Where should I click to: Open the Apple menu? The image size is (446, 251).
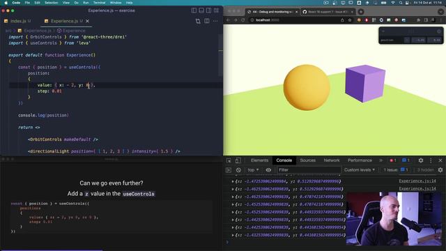pyautogui.click(x=6, y=3)
